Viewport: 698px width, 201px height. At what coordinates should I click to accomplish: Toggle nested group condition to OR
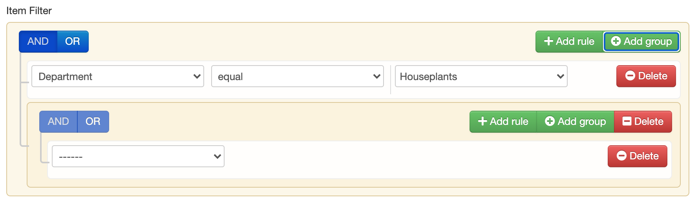point(93,121)
